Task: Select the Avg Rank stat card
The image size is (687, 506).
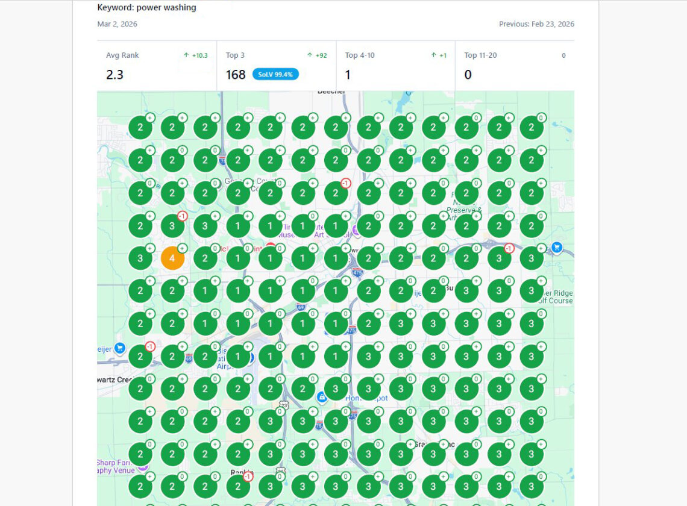Action: 157,65
